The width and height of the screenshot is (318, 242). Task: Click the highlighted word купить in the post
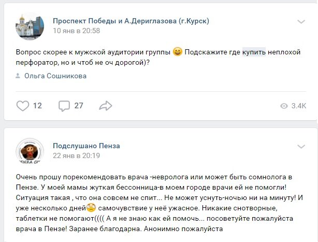click(254, 52)
